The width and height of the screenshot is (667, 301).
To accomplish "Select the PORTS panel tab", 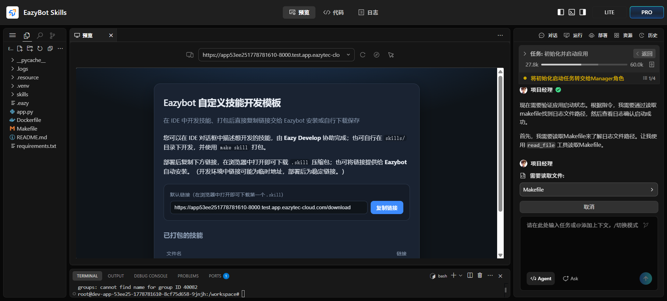I will (x=219, y=276).
